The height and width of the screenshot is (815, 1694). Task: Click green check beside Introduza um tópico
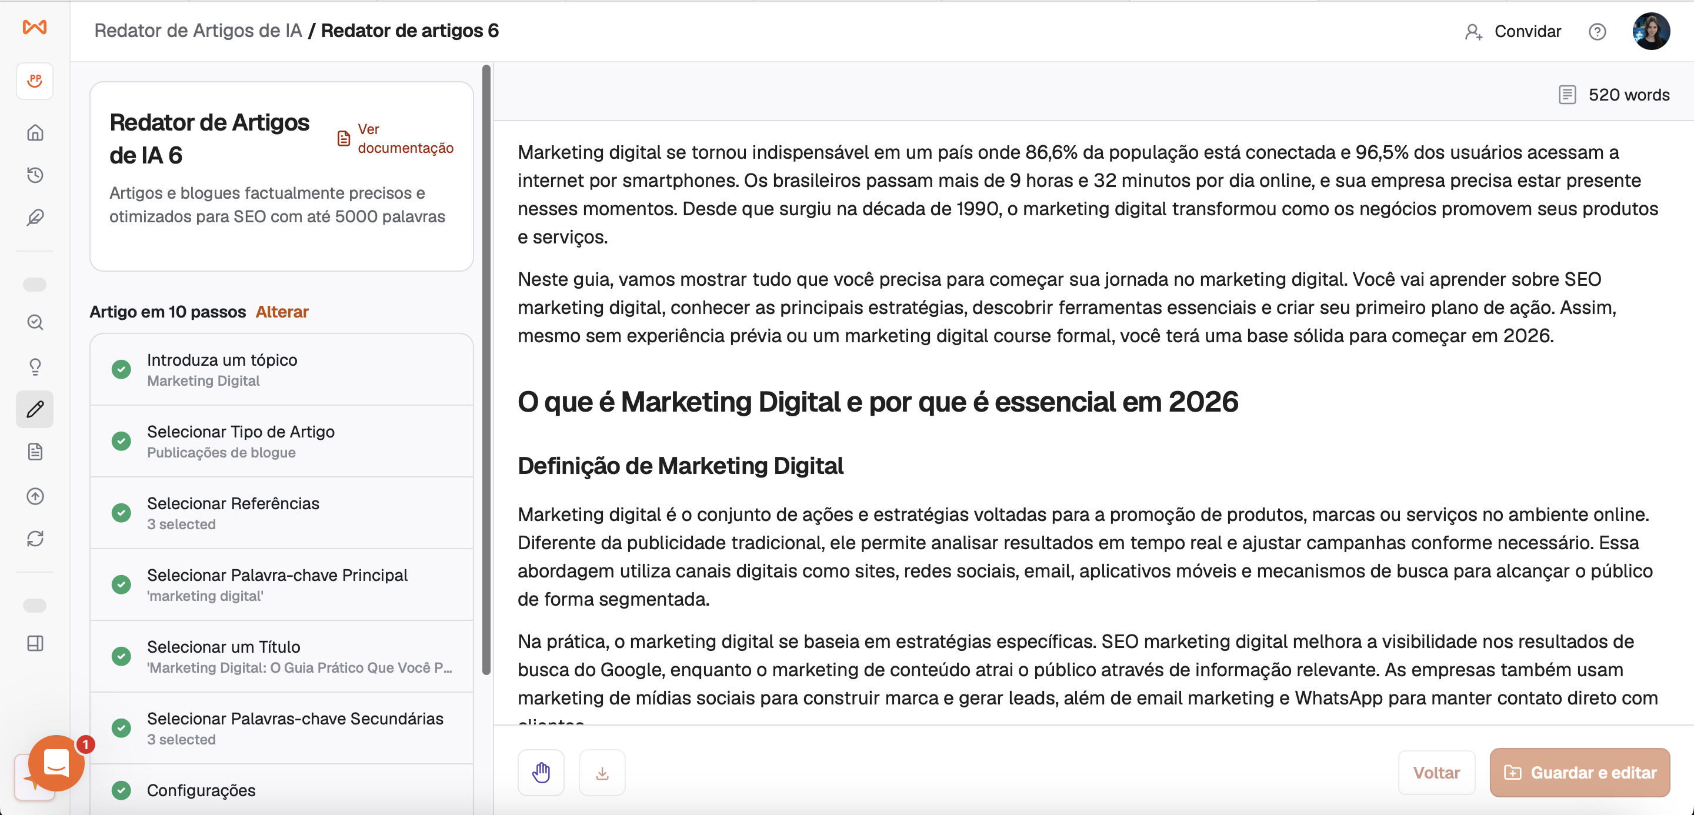point(121,369)
